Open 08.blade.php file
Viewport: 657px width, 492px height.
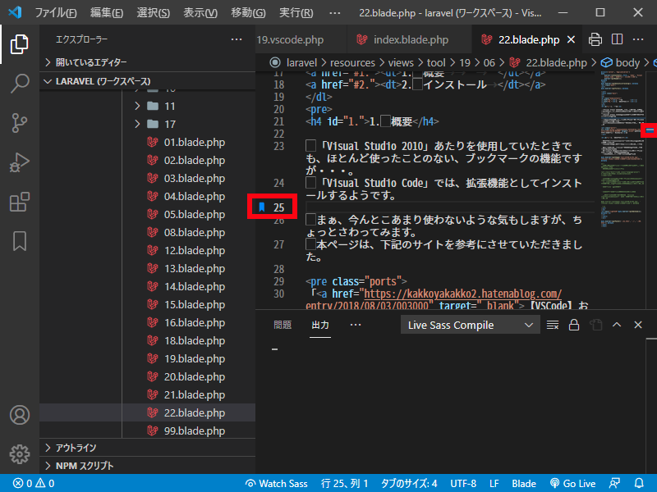pos(195,232)
